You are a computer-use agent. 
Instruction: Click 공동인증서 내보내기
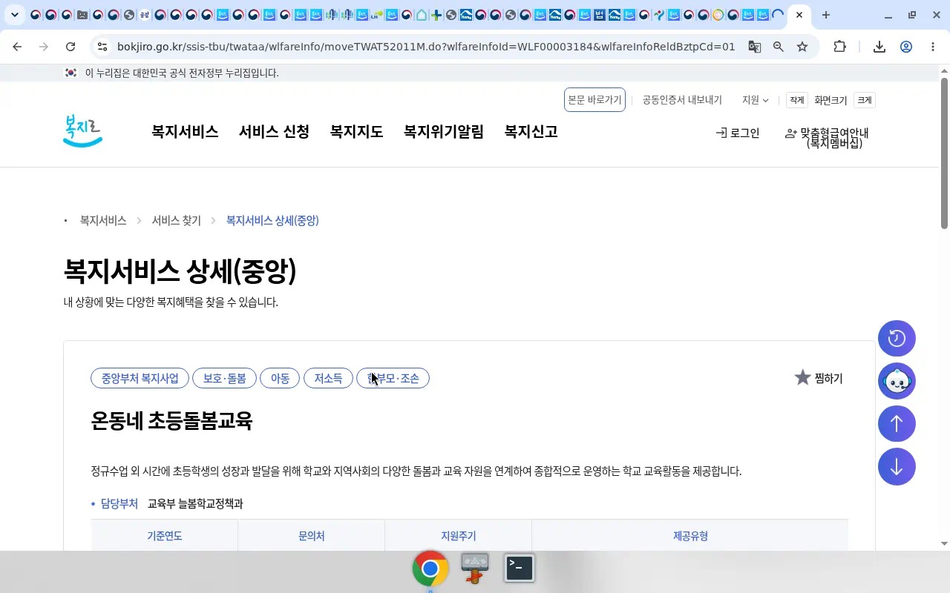pos(682,100)
